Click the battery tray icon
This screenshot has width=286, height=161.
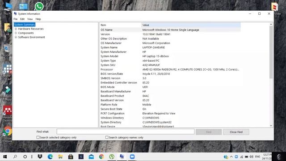(246, 157)
